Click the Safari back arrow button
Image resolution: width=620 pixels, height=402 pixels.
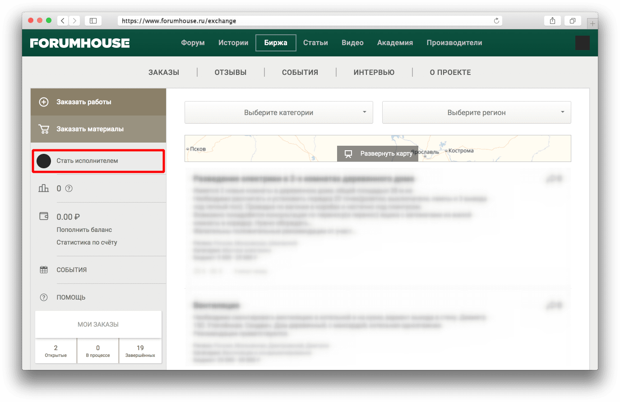(63, 21)
